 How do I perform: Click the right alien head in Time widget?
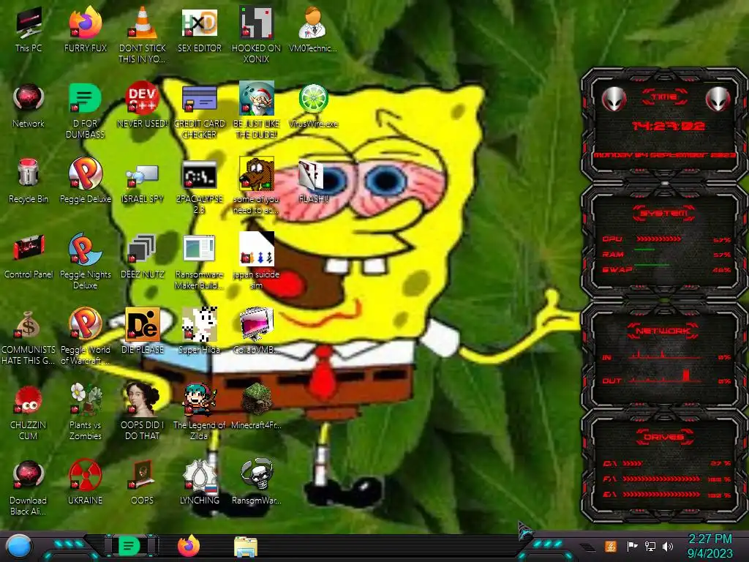click(718, 99)
